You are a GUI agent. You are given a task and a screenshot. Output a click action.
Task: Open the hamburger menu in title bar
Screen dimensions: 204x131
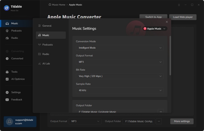pos(178,5)
